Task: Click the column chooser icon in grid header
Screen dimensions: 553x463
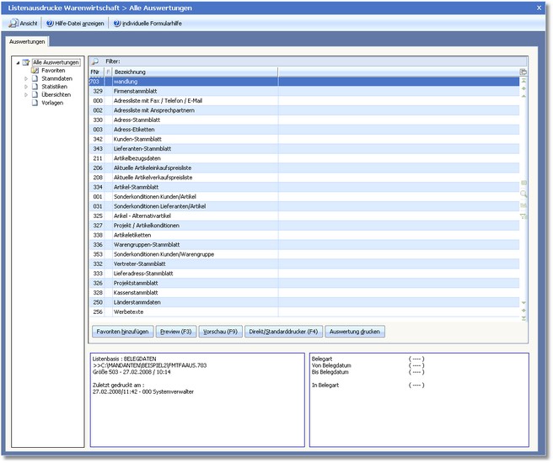Action: 523,72
